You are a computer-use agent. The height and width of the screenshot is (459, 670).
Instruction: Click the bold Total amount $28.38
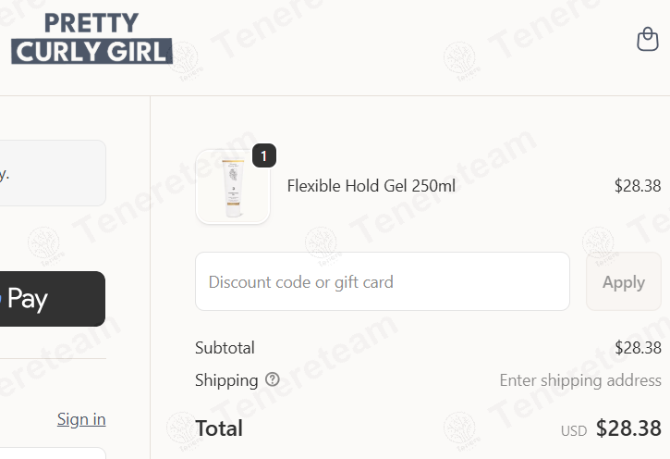tap(628, 428)
